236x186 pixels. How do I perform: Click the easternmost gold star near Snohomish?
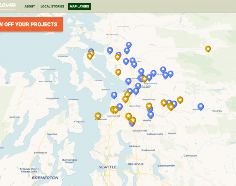[180, 100]
